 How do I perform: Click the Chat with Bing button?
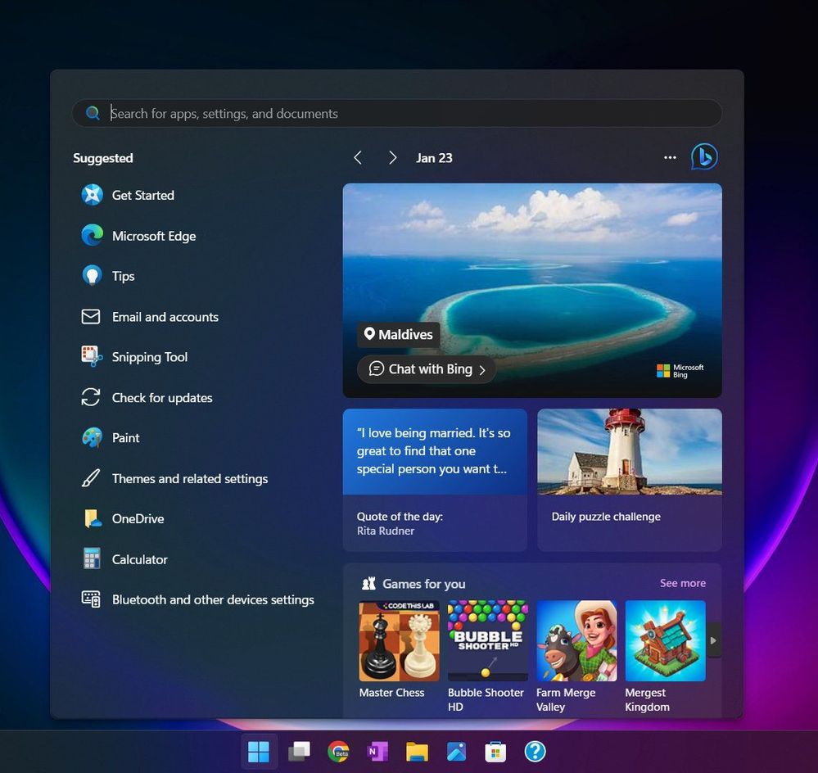click(x=427, y=369)
